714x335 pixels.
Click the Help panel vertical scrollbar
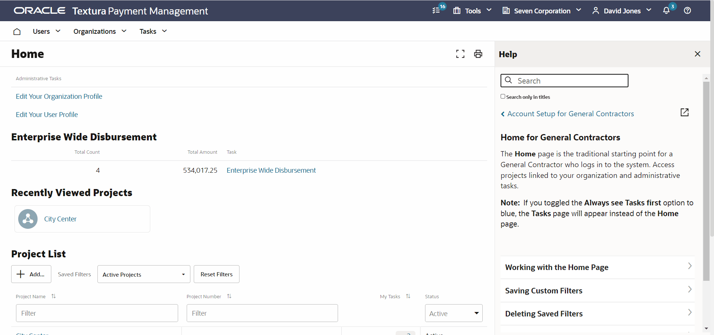click(706, 181)
